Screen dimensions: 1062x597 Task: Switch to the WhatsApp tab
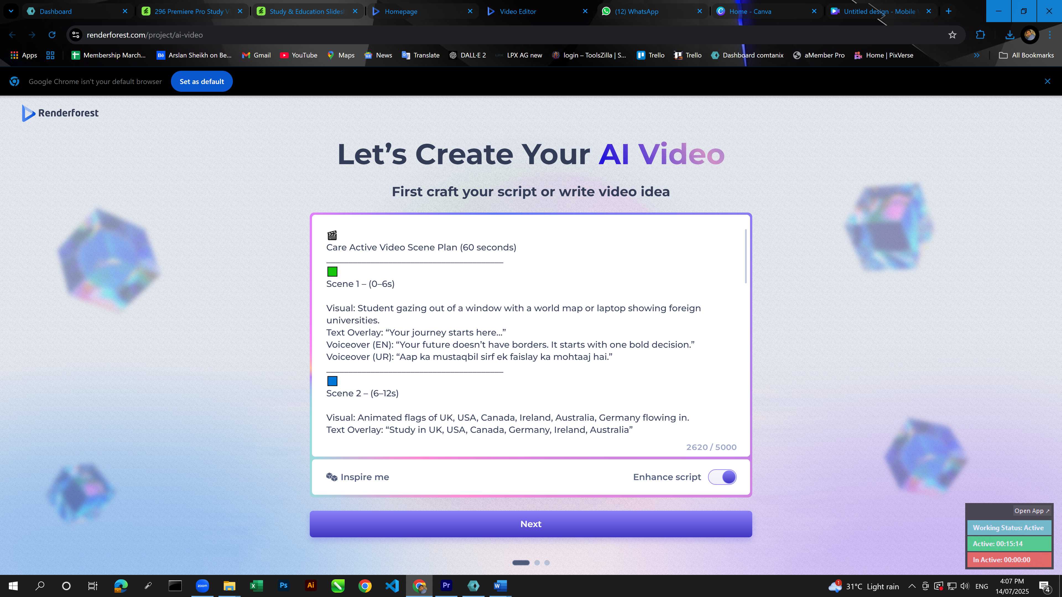pos(652,11)
